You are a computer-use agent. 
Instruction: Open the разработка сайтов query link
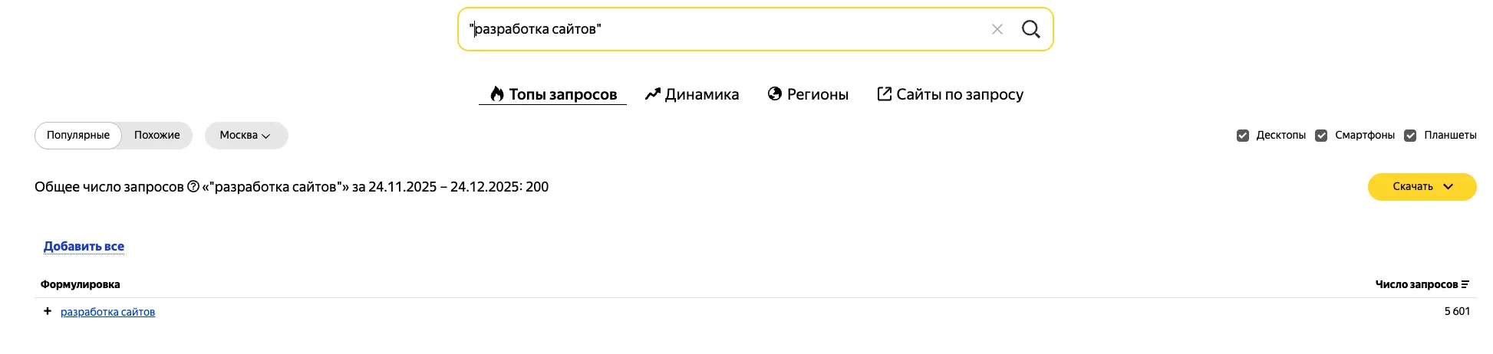[107, 312]
